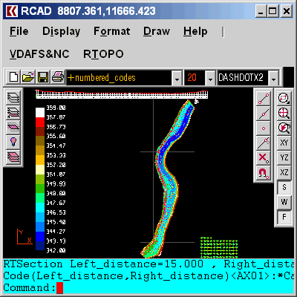297x297 pixels.
Task: Click the color value 20 field
Action: coord(195,78)
